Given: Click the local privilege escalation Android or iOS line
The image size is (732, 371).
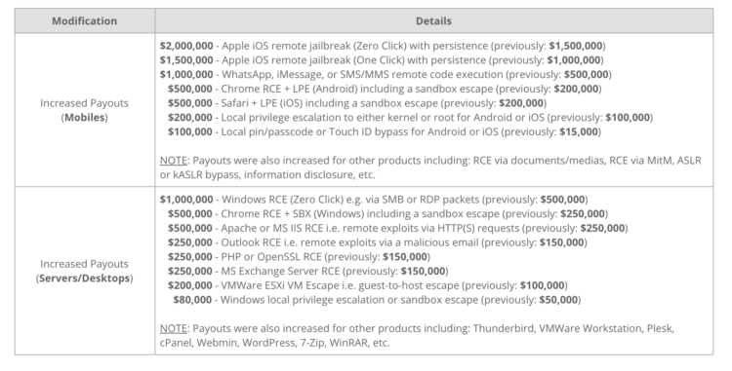Looking at the screenshot, I should (x=410, y=118).
